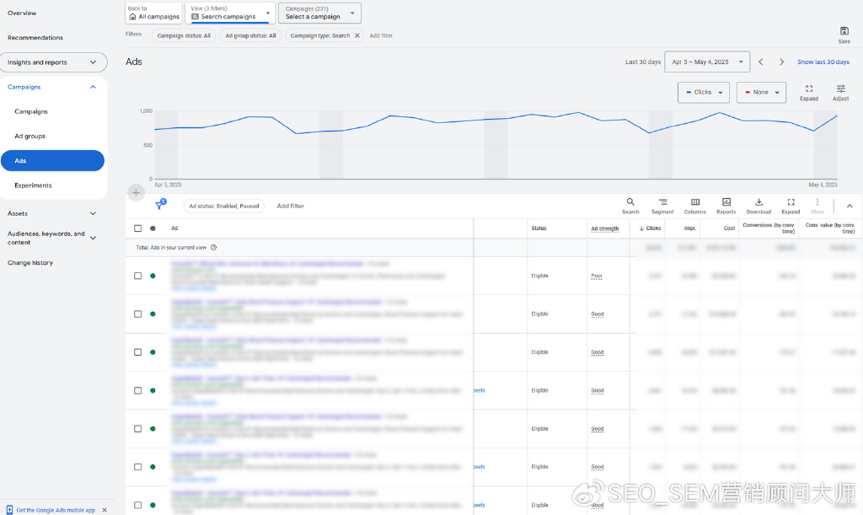Check the fourth ad row checkbox

click(x=138, y=390)
